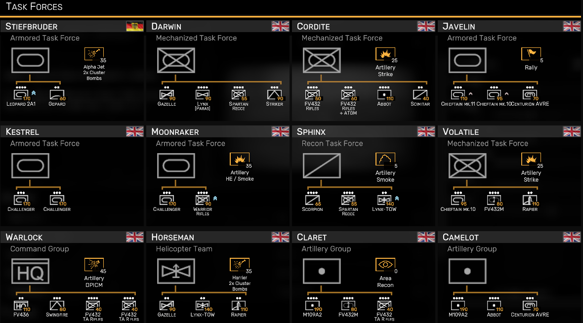Click Claret's Area Recon eye icon
Image resolution: width=583 pixels, height=323 pixels.
(x=385, y=265)
